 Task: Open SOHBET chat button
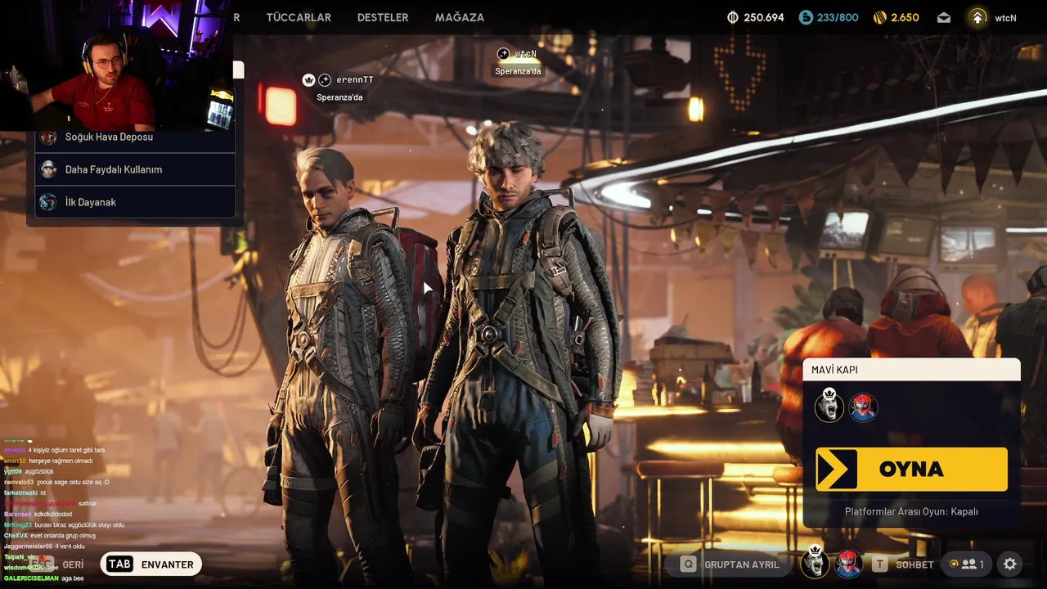[914, 564]
